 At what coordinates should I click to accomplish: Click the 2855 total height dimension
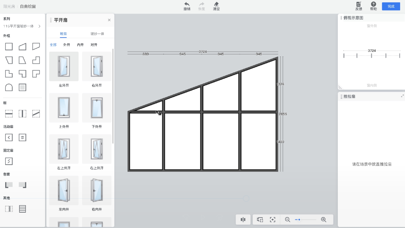click(x=283, y=114)
